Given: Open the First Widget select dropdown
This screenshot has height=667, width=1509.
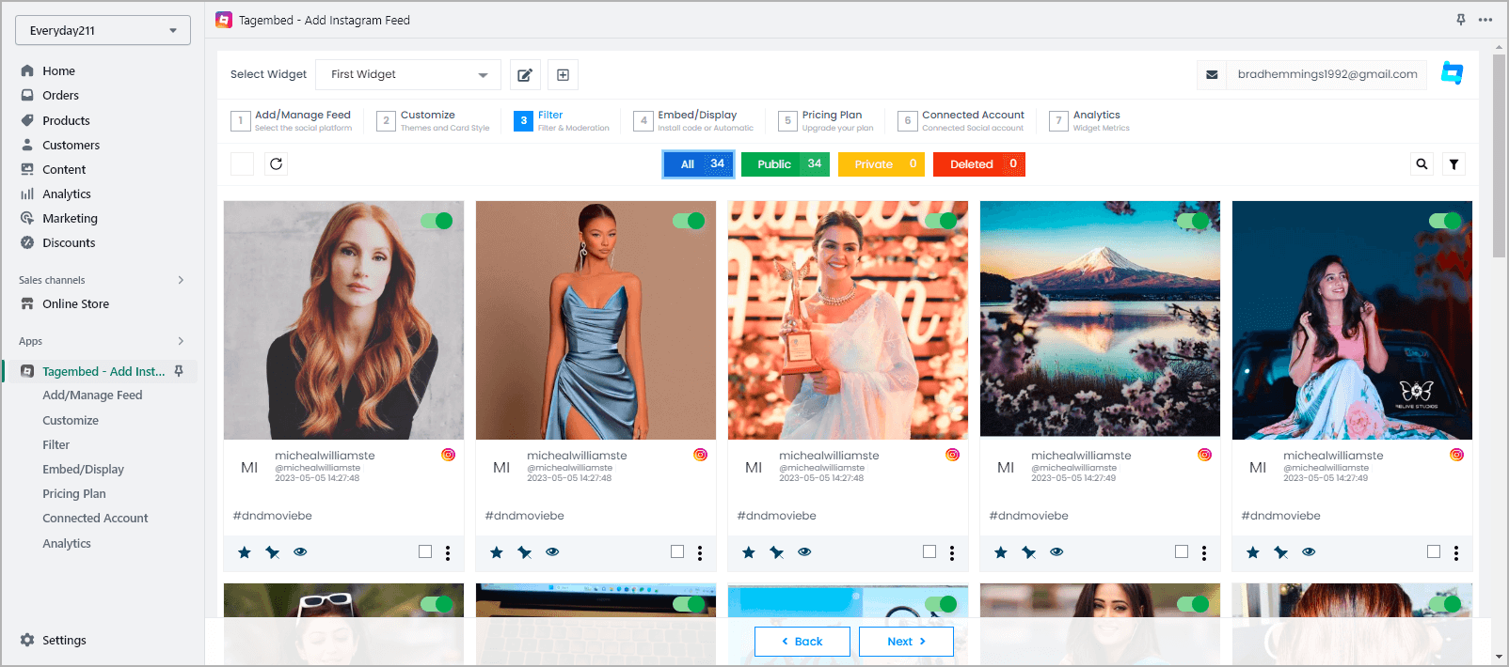Looking at the screenshot, I should [409, 75].
